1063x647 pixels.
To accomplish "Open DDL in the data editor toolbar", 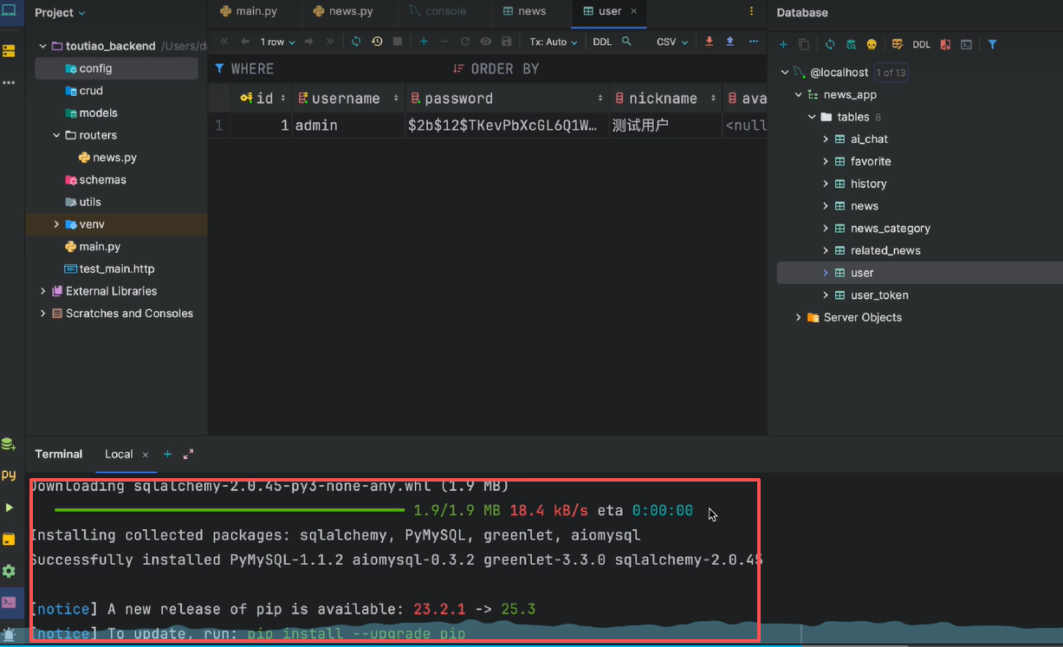I will (x=602, y=42).
